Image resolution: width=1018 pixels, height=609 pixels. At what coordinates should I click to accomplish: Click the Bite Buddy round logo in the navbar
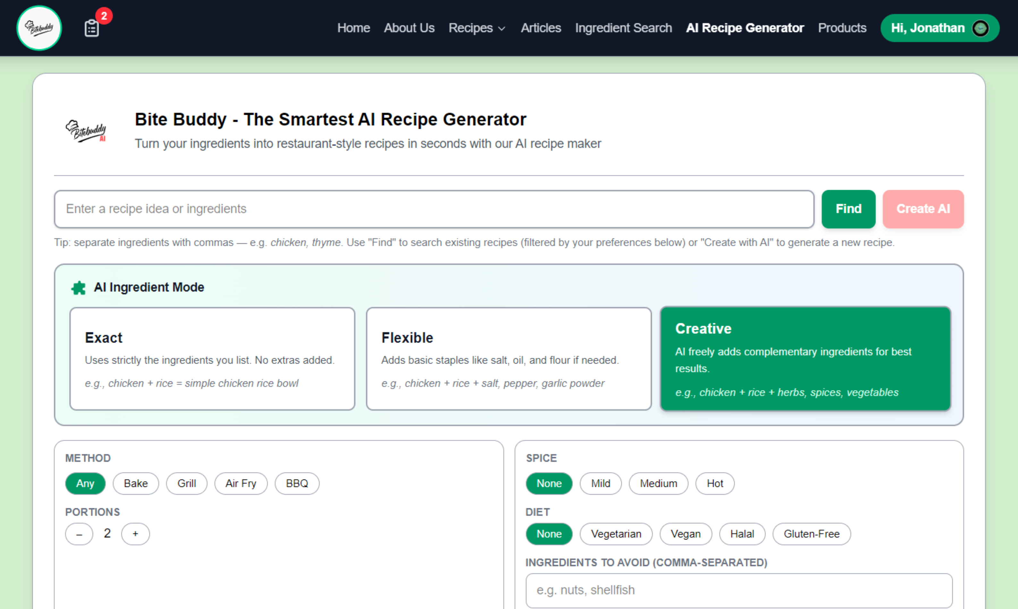[x=39, y=28]
